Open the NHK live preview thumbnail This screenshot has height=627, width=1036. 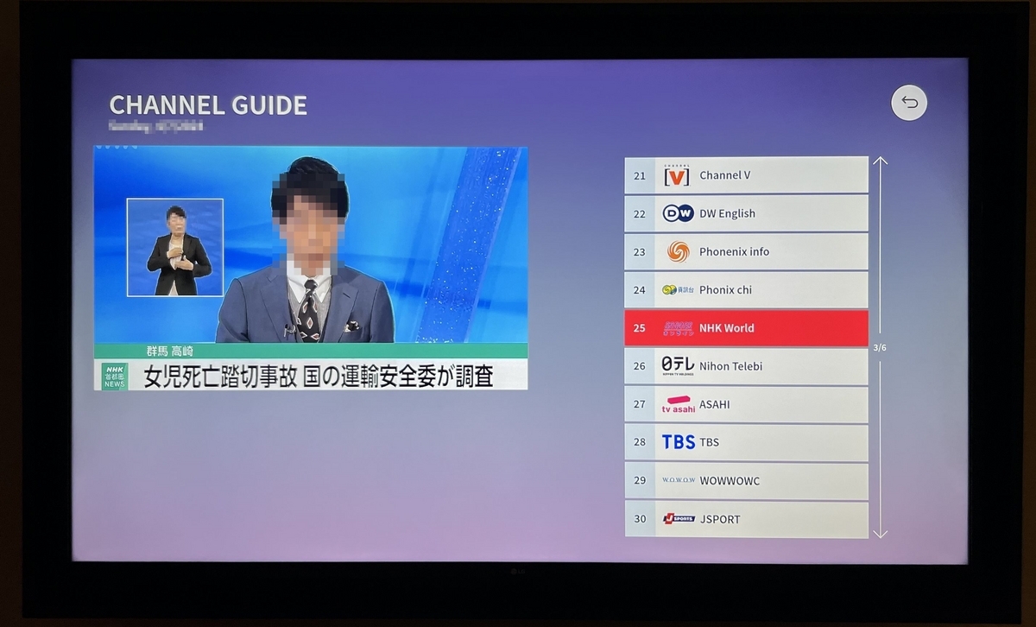pyautogui.click(x=311, y=268)
